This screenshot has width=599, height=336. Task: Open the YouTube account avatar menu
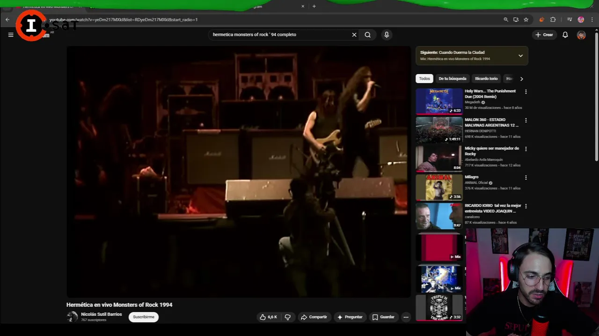click(x=581, y=35)
